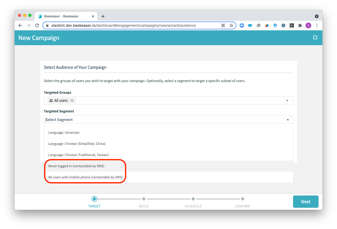Screen dimensions: 337x229
Task: Collapse the Select Segment dropdown
Action: point(288,119)
